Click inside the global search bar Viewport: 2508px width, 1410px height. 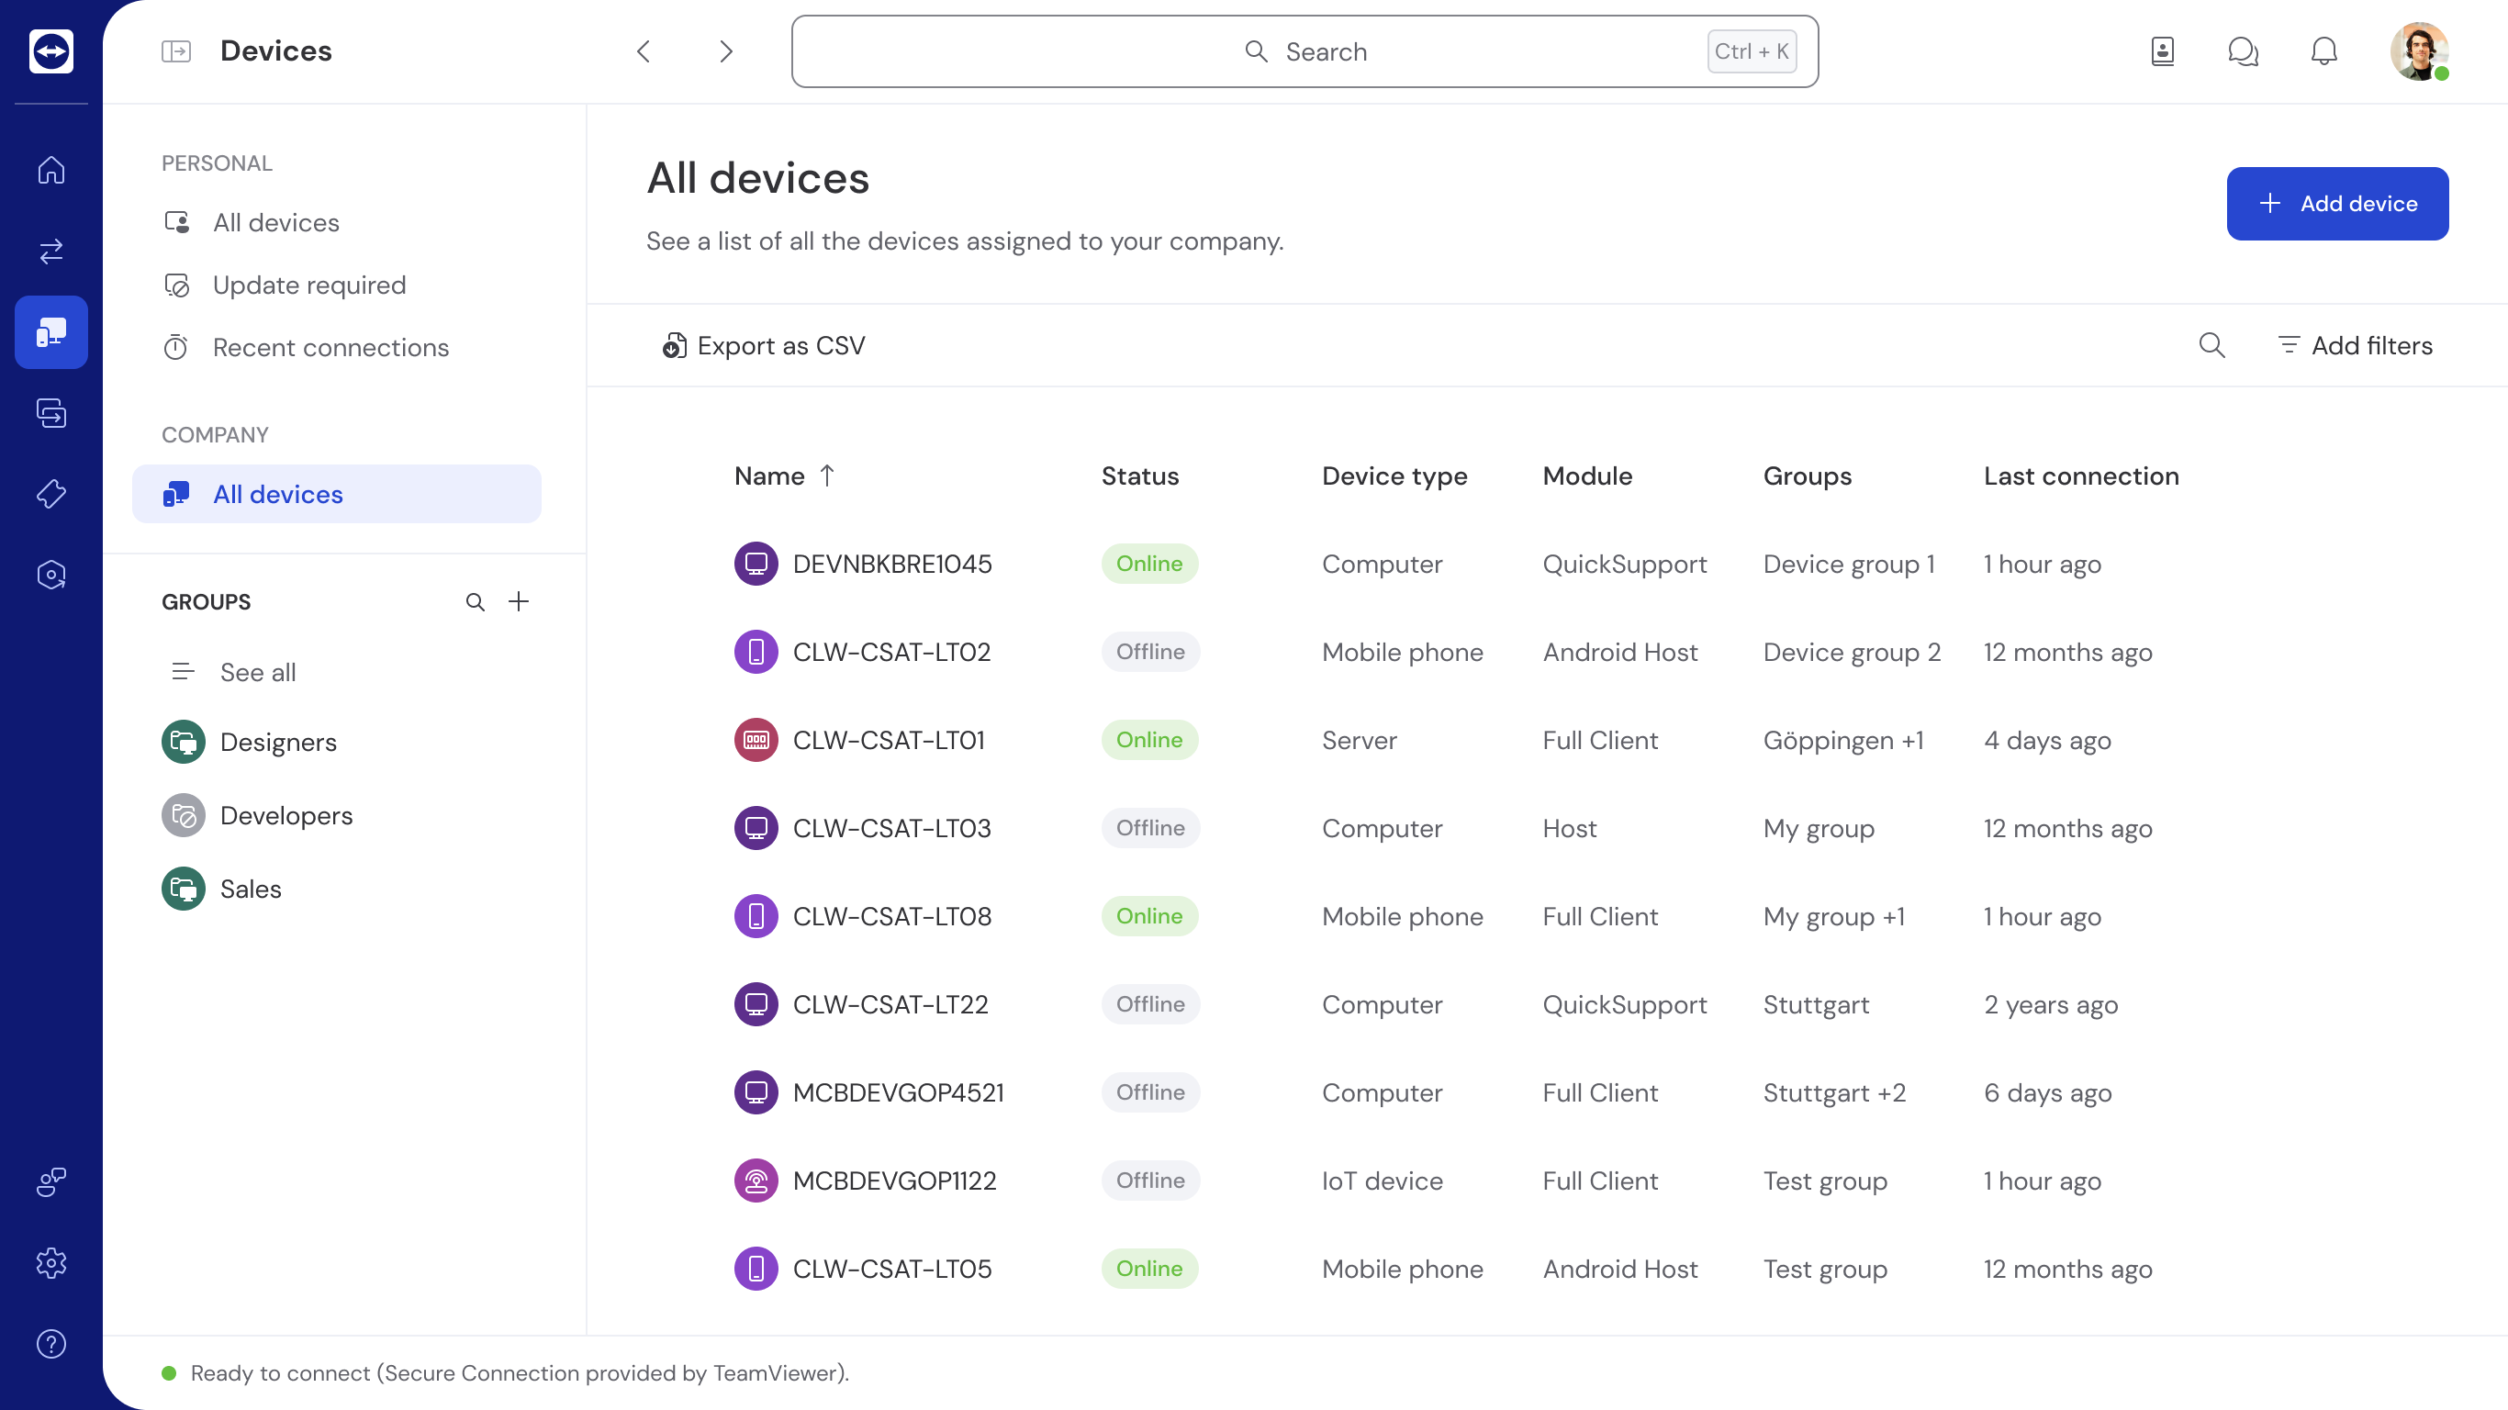tap(1304, 50)
